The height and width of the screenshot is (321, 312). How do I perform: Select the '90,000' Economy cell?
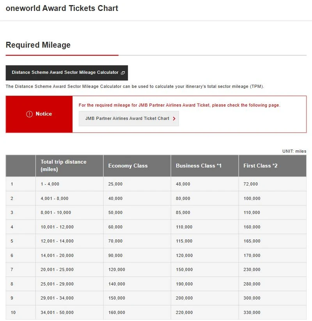(x=137, y=255)
